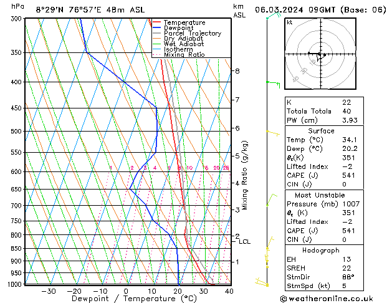Click the 500 hPa pressure label

[x=17, y=132]
